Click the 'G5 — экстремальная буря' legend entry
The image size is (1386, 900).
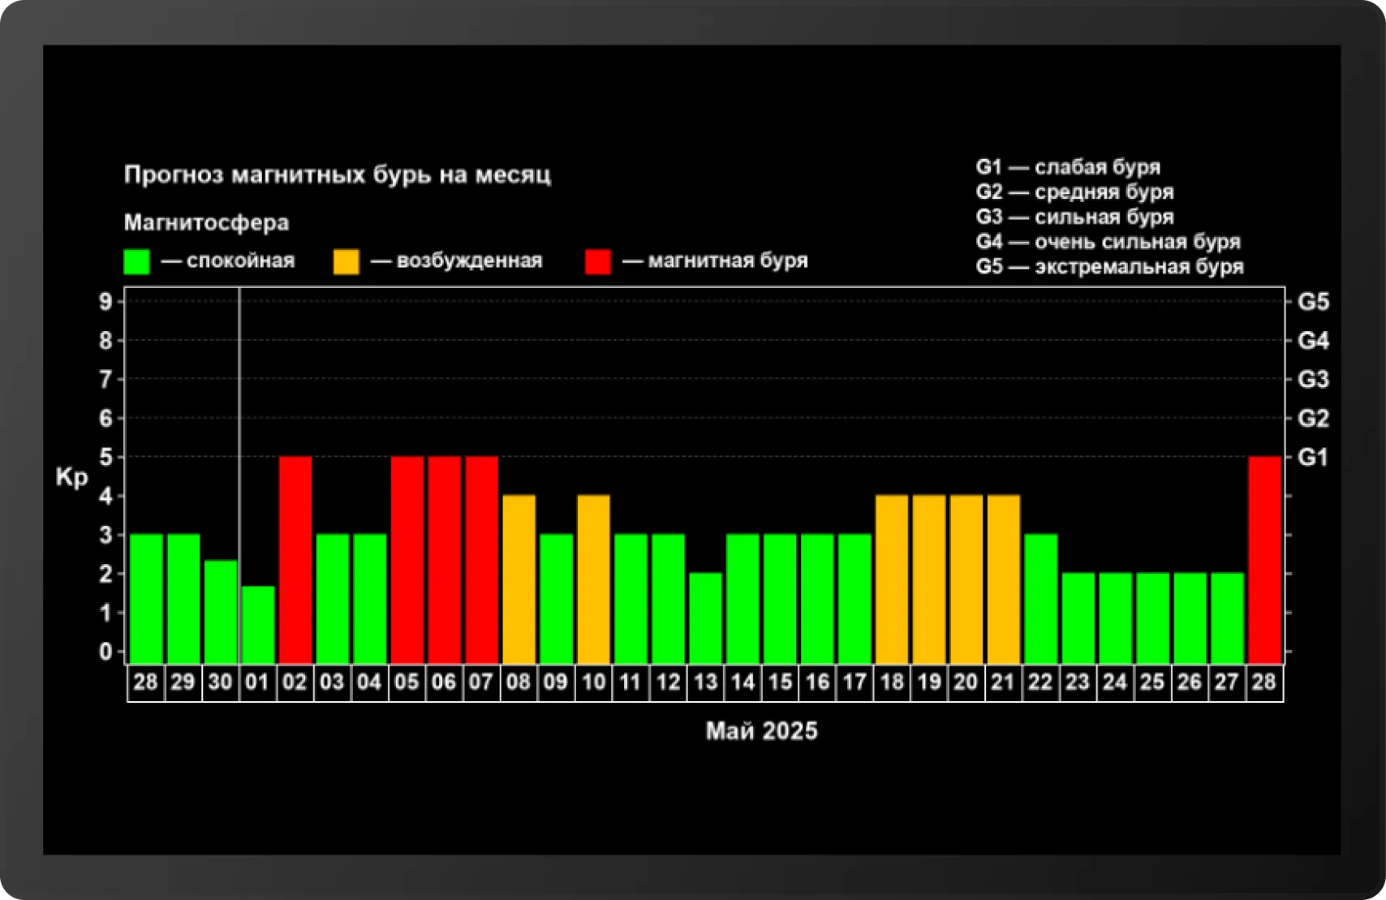point(1108,267)
